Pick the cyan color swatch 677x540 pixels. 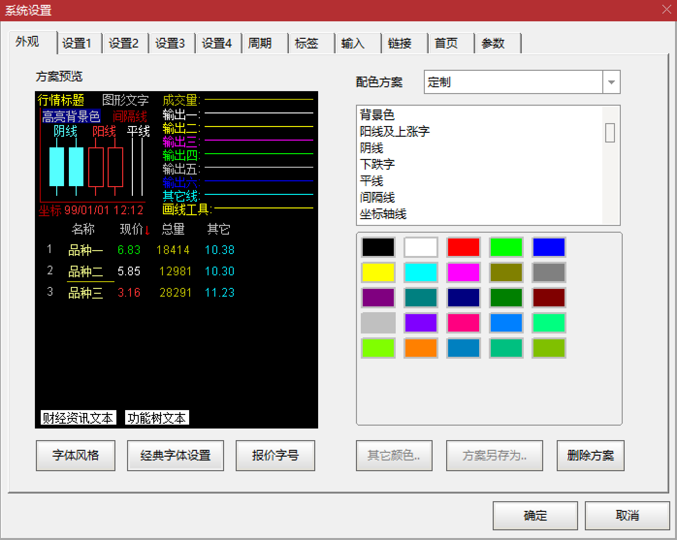(x=421, y=272)
